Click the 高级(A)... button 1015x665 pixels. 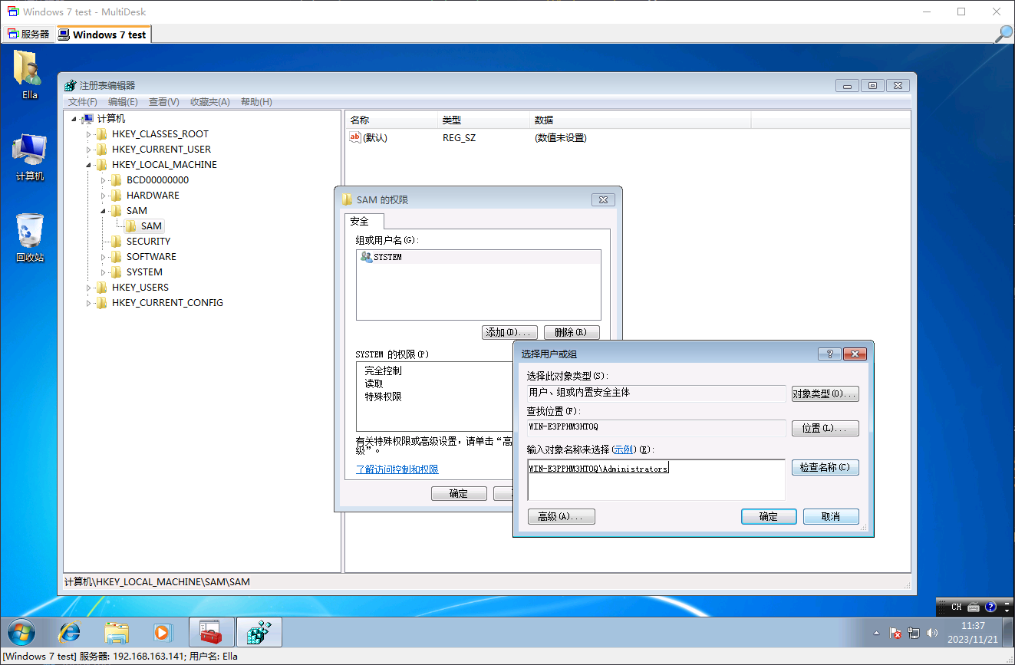coord(562,517)
